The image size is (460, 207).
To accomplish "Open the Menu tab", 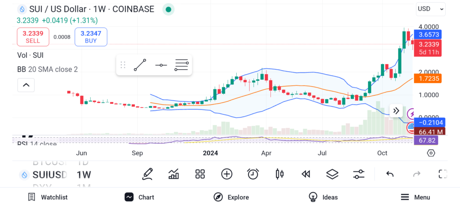I will 416,197.
